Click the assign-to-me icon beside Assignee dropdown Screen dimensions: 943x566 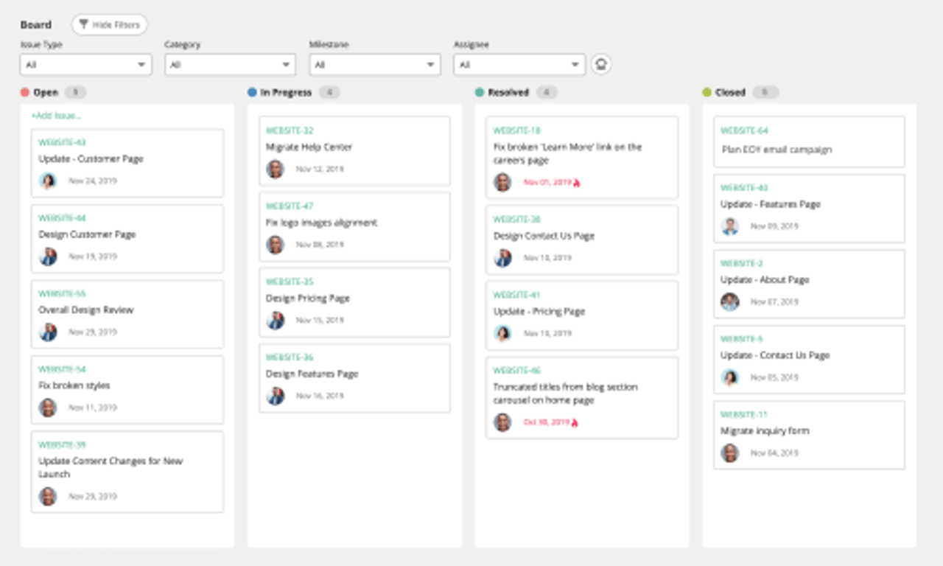click(x=601, y=64)
